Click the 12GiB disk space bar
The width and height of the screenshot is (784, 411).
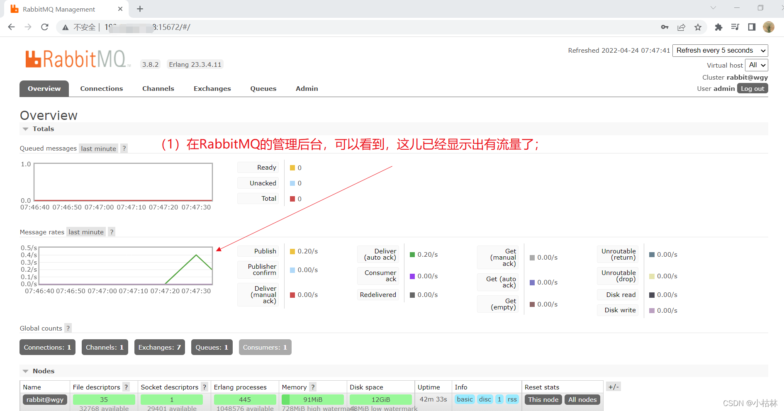point(381,399)
